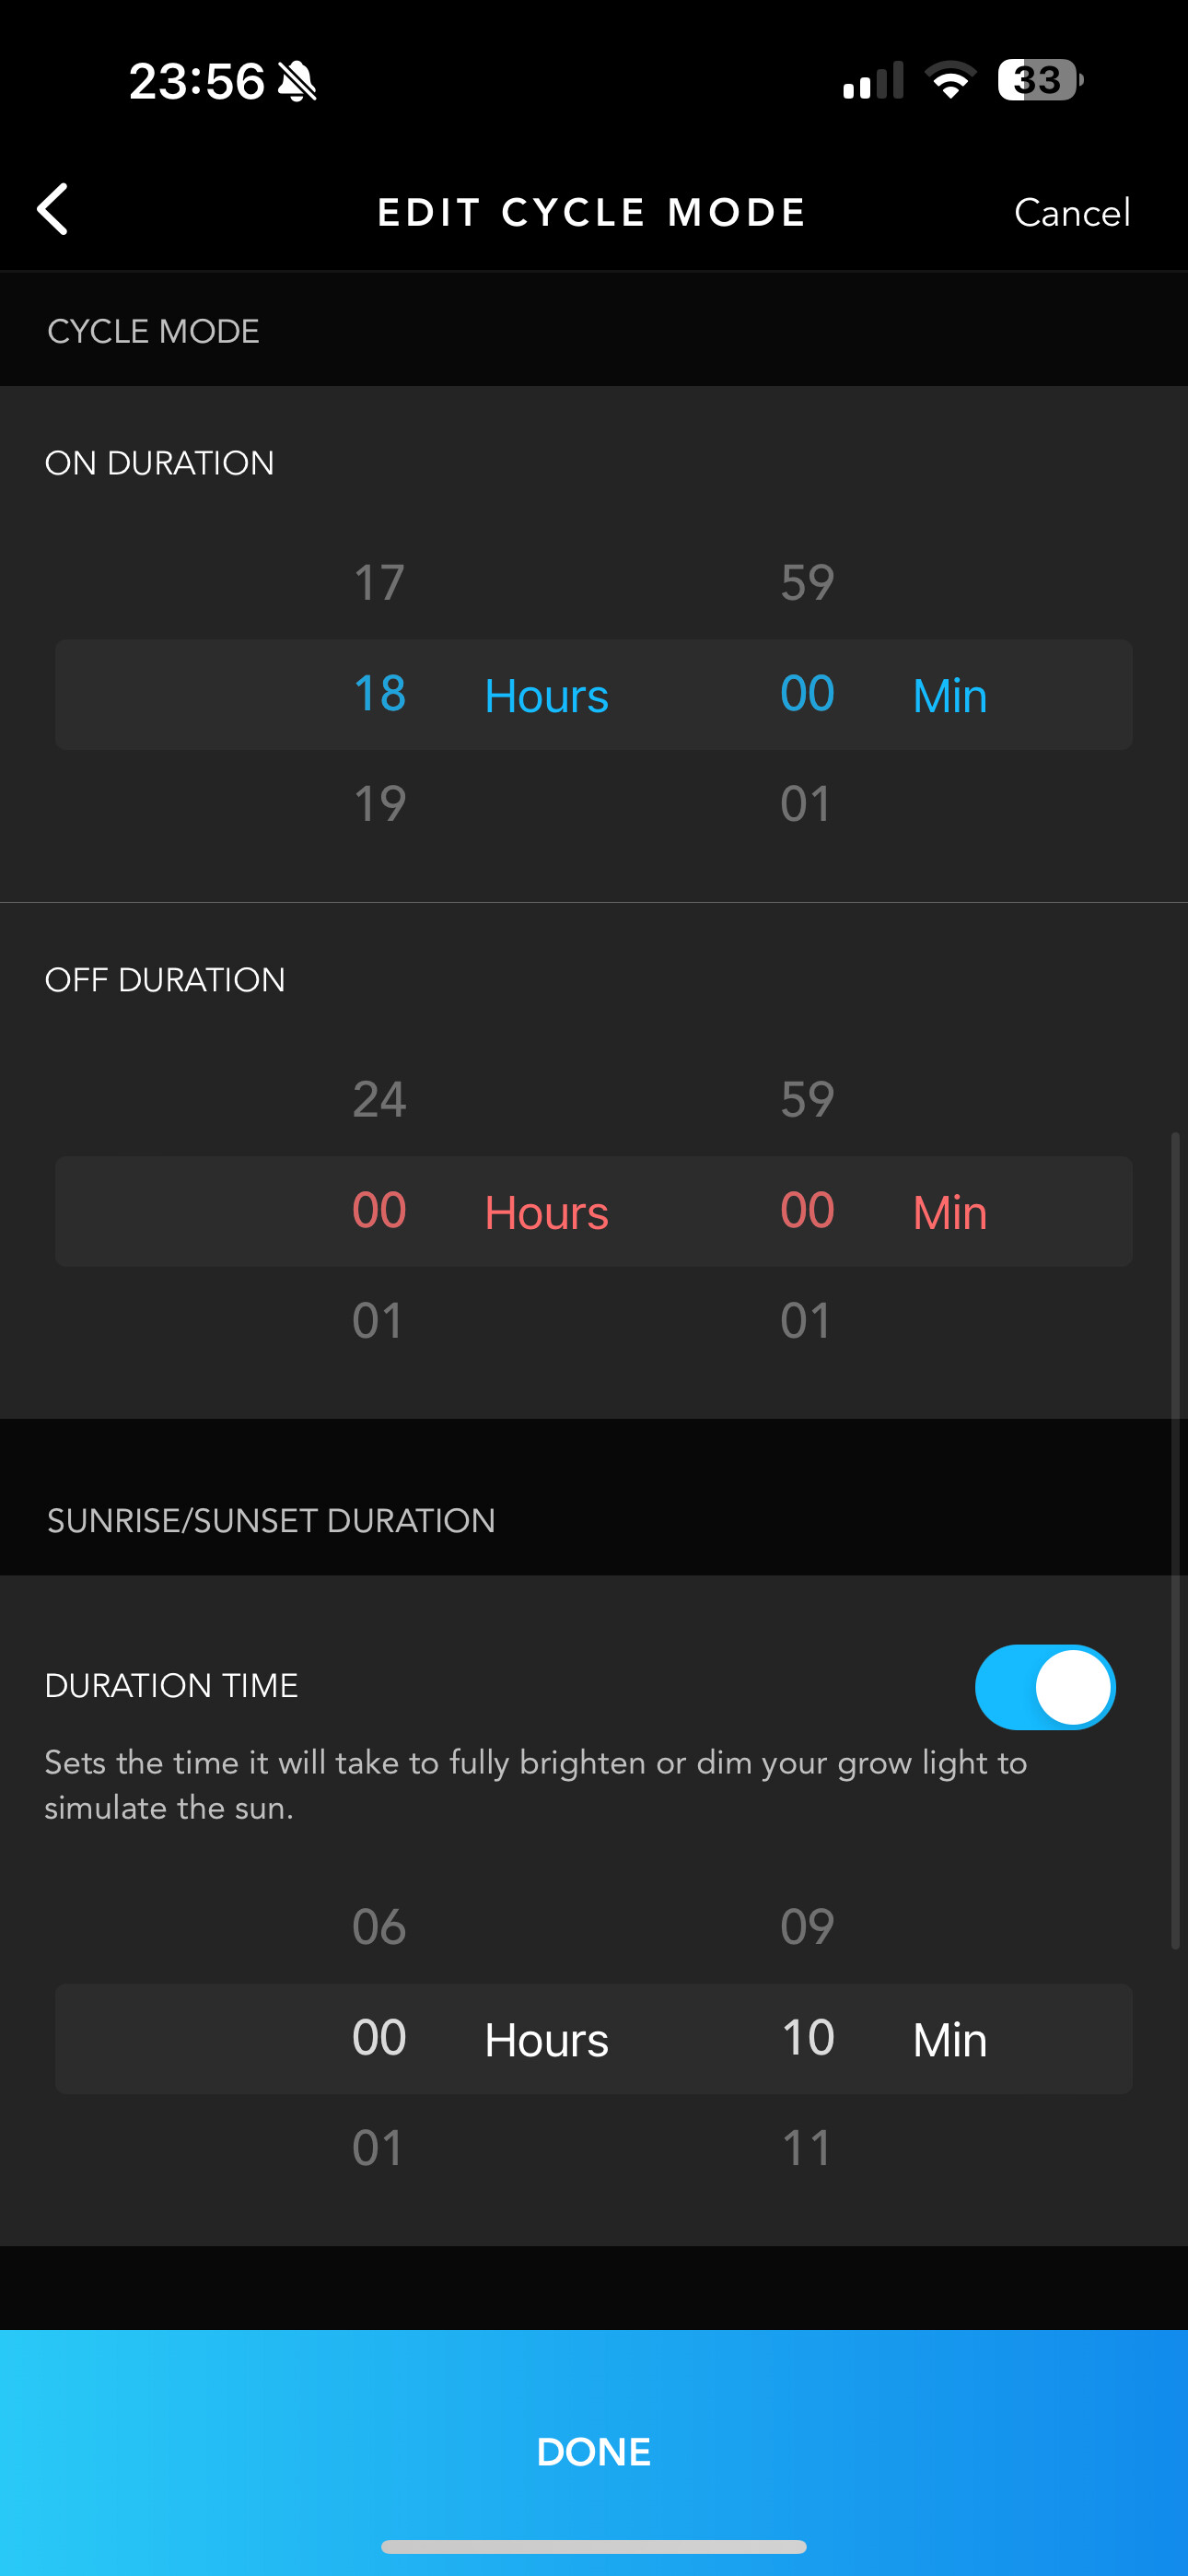
Task: Select 59 in On Duration minutes
Action: [807, 583]
